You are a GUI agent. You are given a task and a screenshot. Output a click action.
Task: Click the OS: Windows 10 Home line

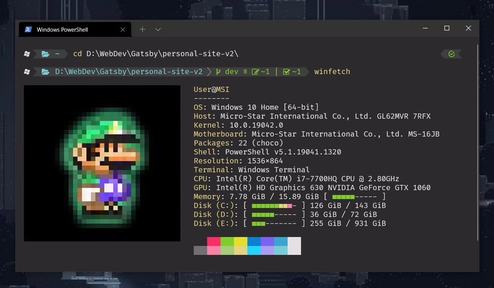tap(256, 108)
